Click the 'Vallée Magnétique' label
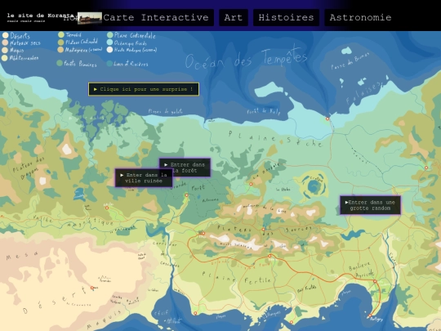 point(73,221)
